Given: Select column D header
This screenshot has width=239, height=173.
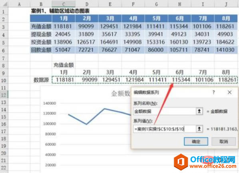Looking at the screenshot, I should pyautogui.click(x=87, y=4).
